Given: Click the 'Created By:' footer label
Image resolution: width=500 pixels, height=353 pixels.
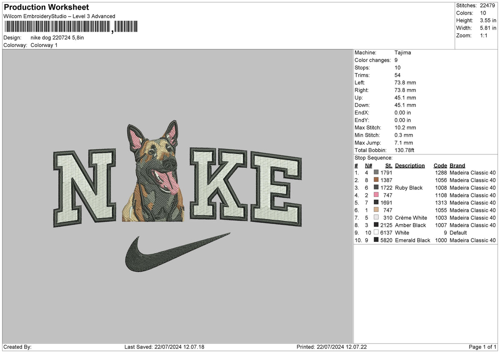Looking at the screenshot, I should click(x=17, y=347).
